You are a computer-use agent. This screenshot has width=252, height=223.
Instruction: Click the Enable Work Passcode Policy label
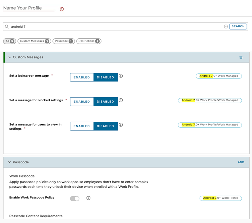tap(32, 198)
